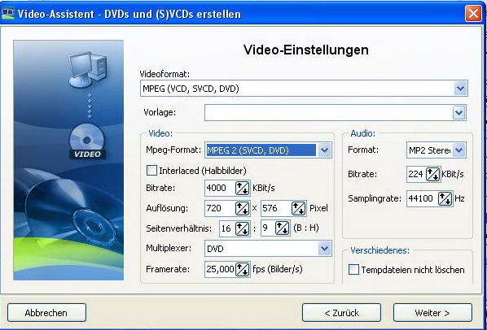This screenshot has width=487, height=330.
Task: Click the Samplingrate spinner arrows
Action: tap(445, 198)
